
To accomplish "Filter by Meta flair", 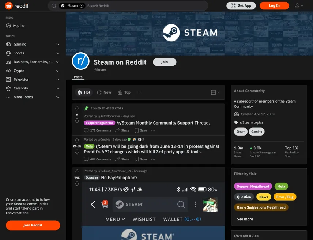I will 281,186.
